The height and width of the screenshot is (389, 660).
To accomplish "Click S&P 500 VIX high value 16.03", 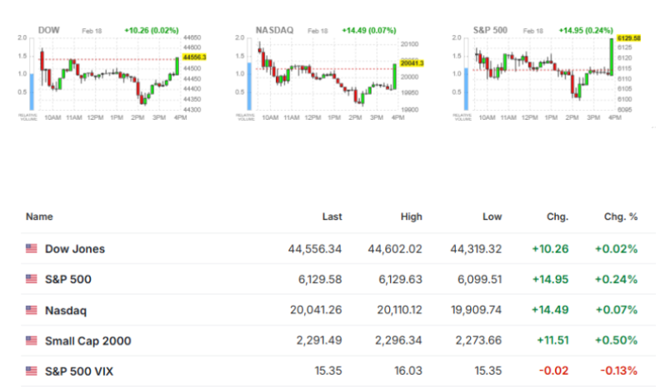I will click(407, 371).
